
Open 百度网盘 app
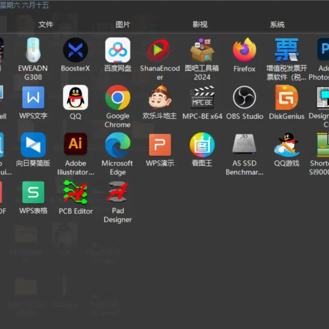pyautogui.click(x=118, y=50)
